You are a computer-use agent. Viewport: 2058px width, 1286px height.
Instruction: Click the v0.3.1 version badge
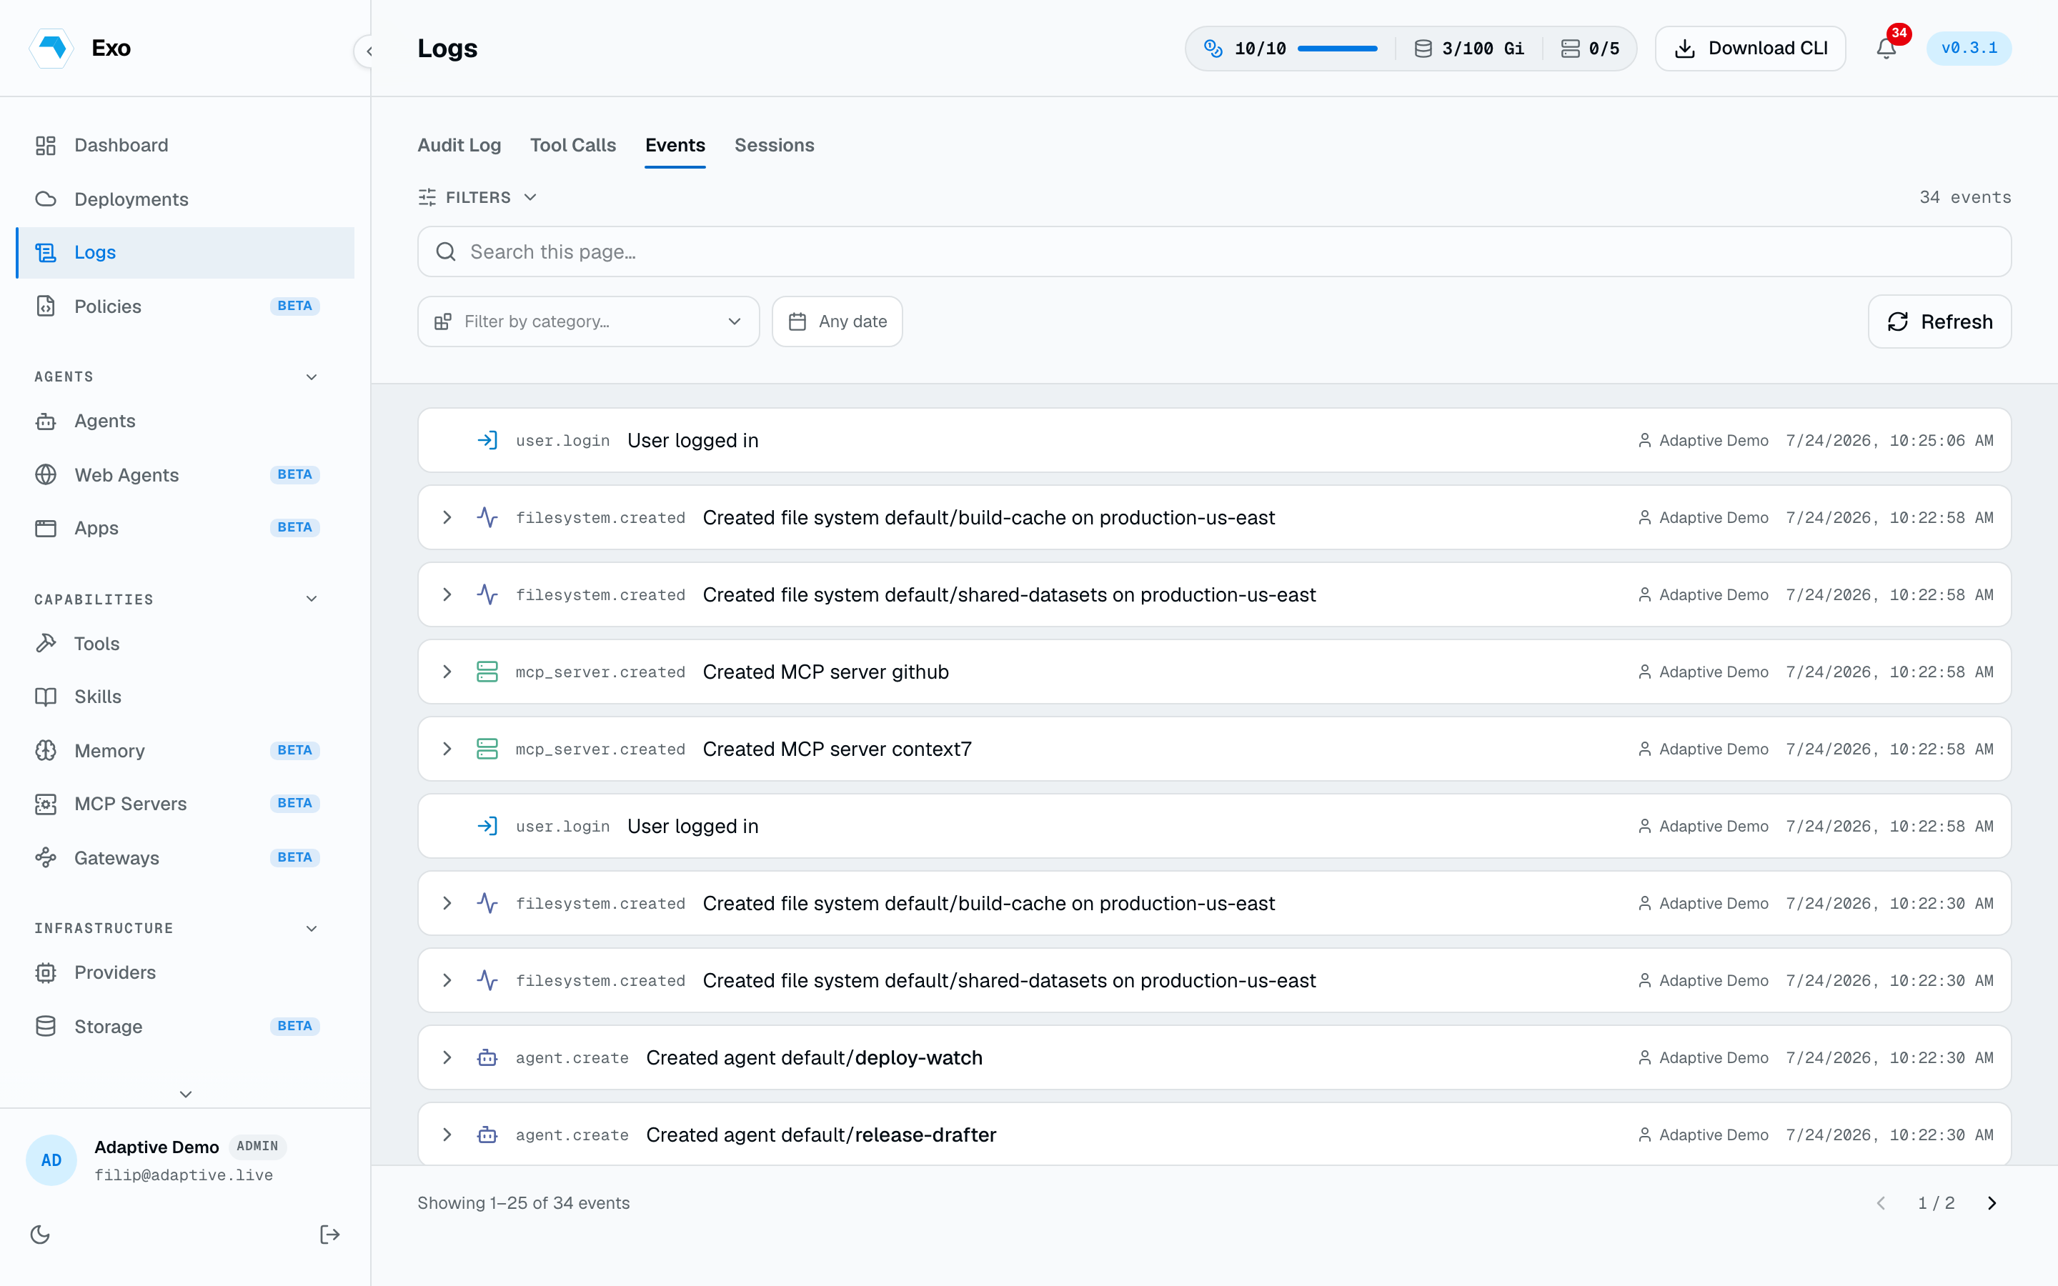1969,49
